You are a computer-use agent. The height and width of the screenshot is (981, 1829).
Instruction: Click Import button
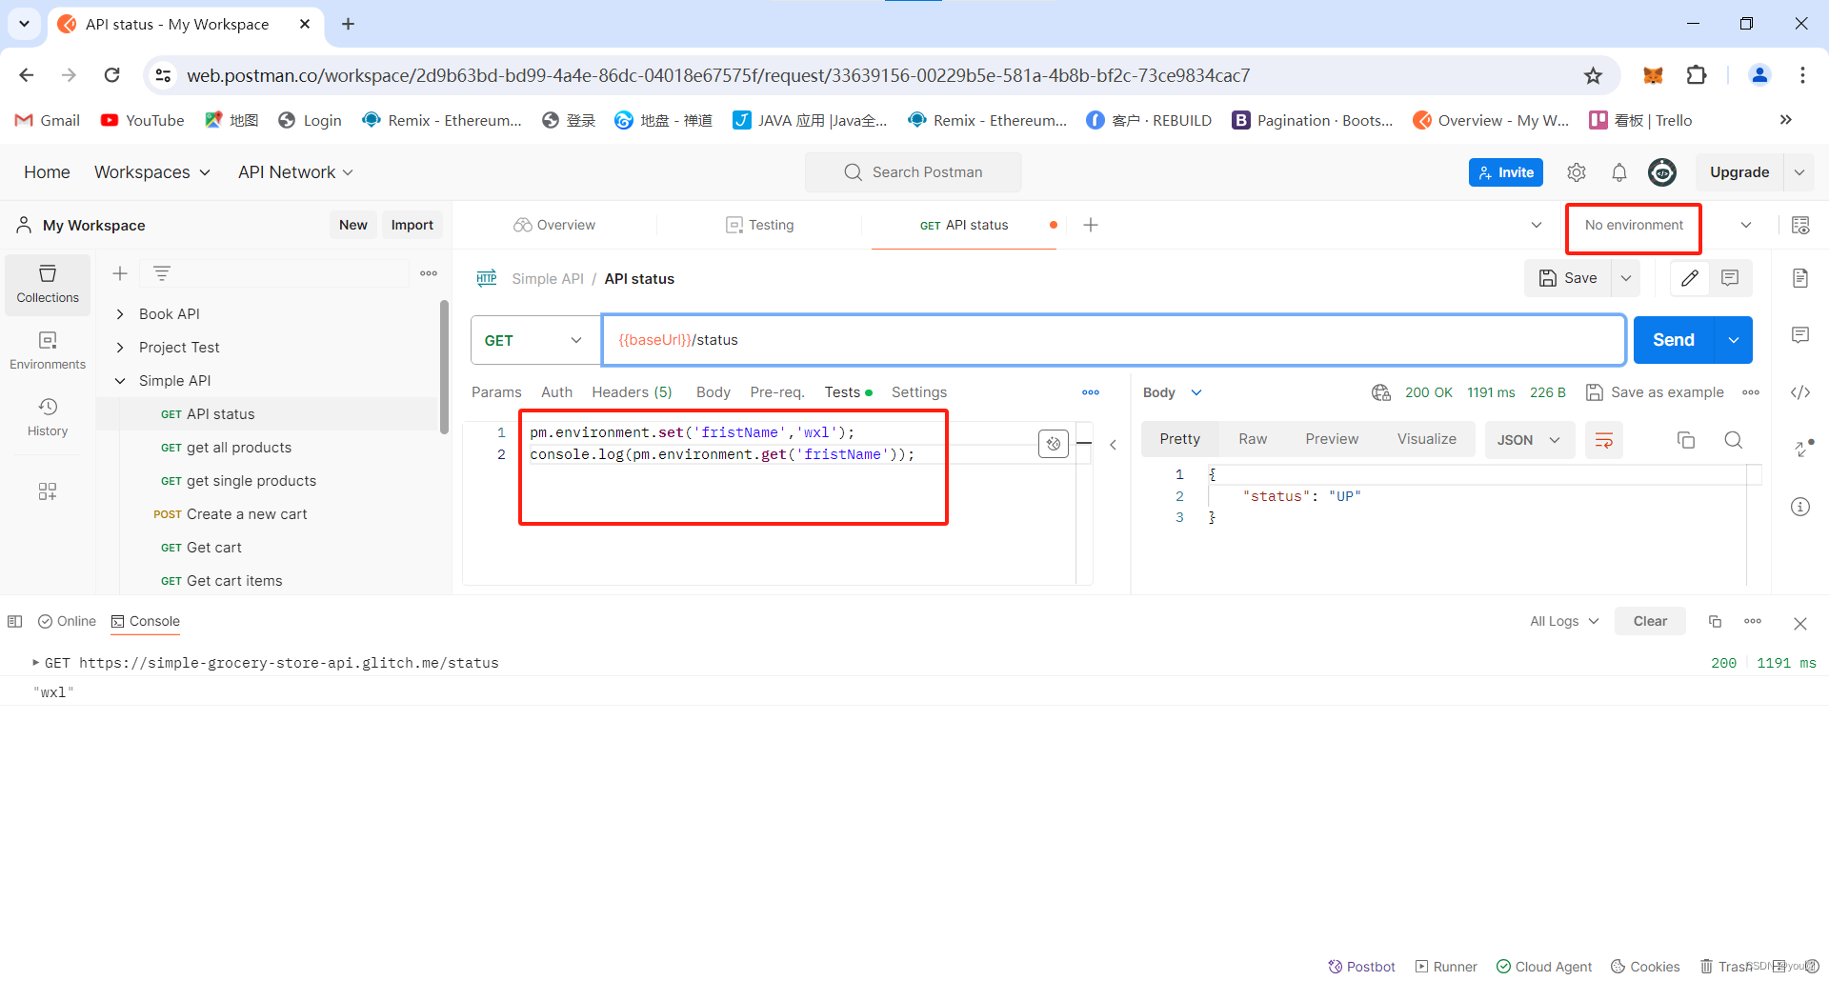(x=412, y=225)
